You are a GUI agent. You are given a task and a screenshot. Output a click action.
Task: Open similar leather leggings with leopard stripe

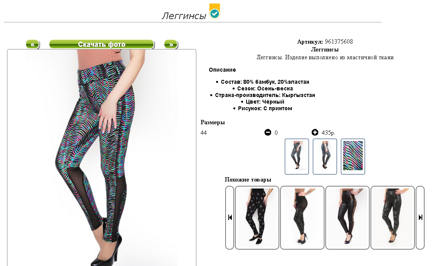coord(348,217)
